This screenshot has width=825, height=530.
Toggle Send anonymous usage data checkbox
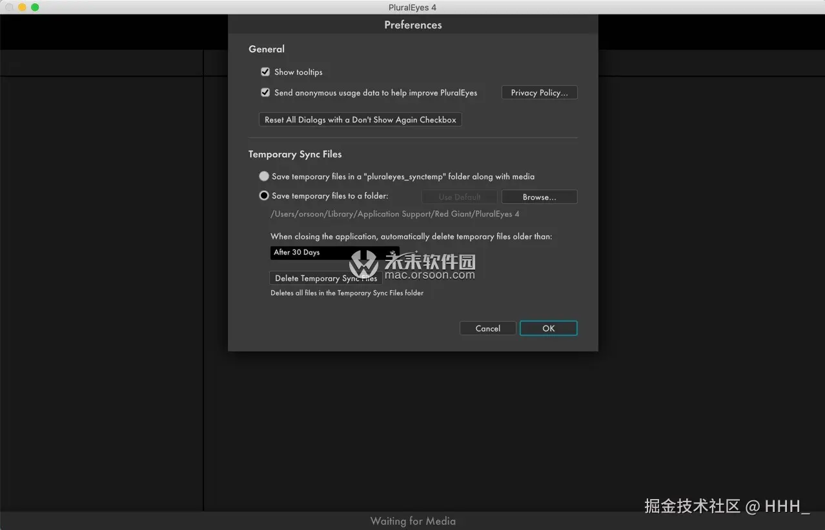(x=265, y=92)
